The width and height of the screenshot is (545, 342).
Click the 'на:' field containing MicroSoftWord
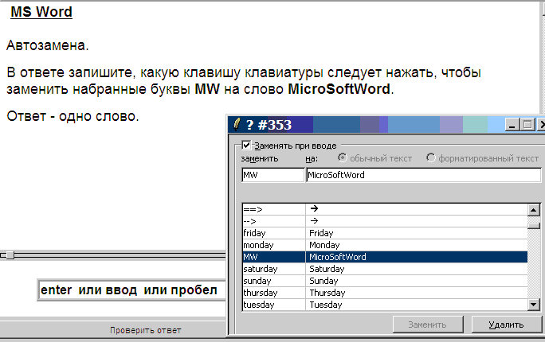tap(424, 175)
